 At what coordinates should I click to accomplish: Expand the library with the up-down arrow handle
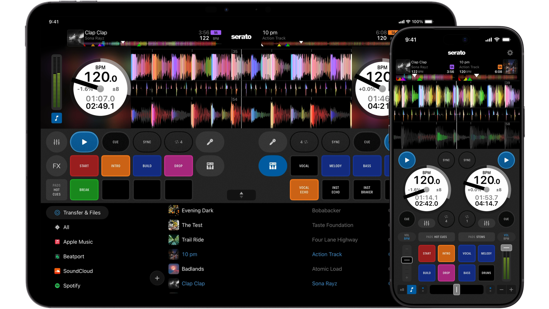coord(241,195)
